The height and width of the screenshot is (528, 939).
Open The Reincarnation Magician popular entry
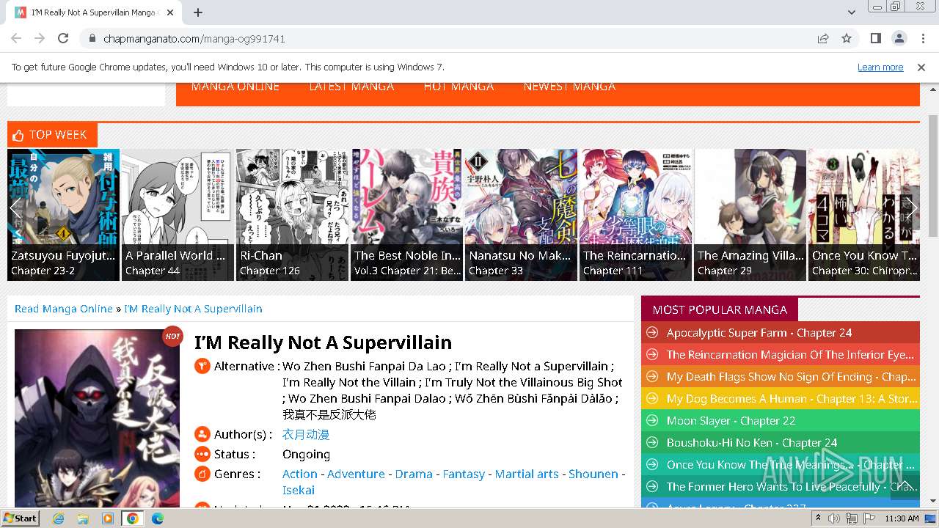click(791, 354)
